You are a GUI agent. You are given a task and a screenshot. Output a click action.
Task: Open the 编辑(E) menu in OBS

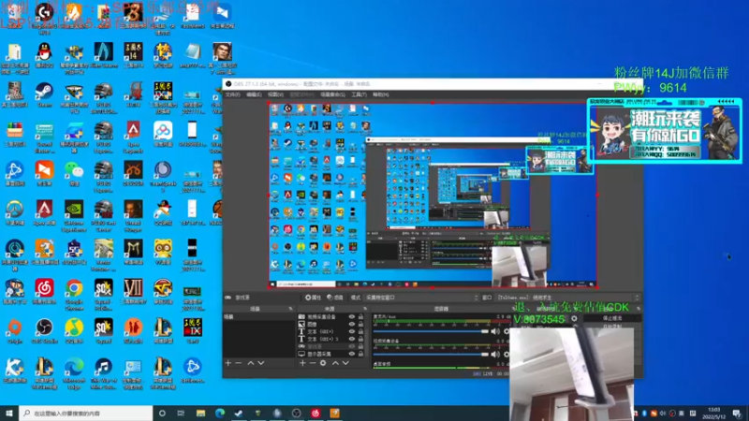(x=254, y=94)
